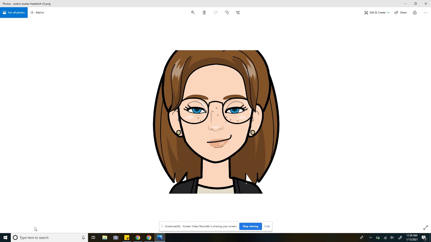Click Stop sharing in Screencastify bar
The image size is (431, 242).
251,226
